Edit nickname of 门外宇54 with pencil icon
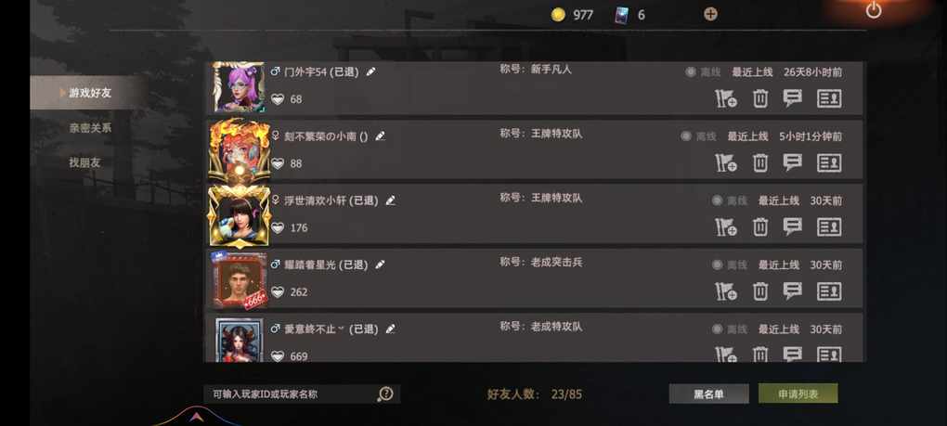 pyautogui.click(x=370, y=71)
